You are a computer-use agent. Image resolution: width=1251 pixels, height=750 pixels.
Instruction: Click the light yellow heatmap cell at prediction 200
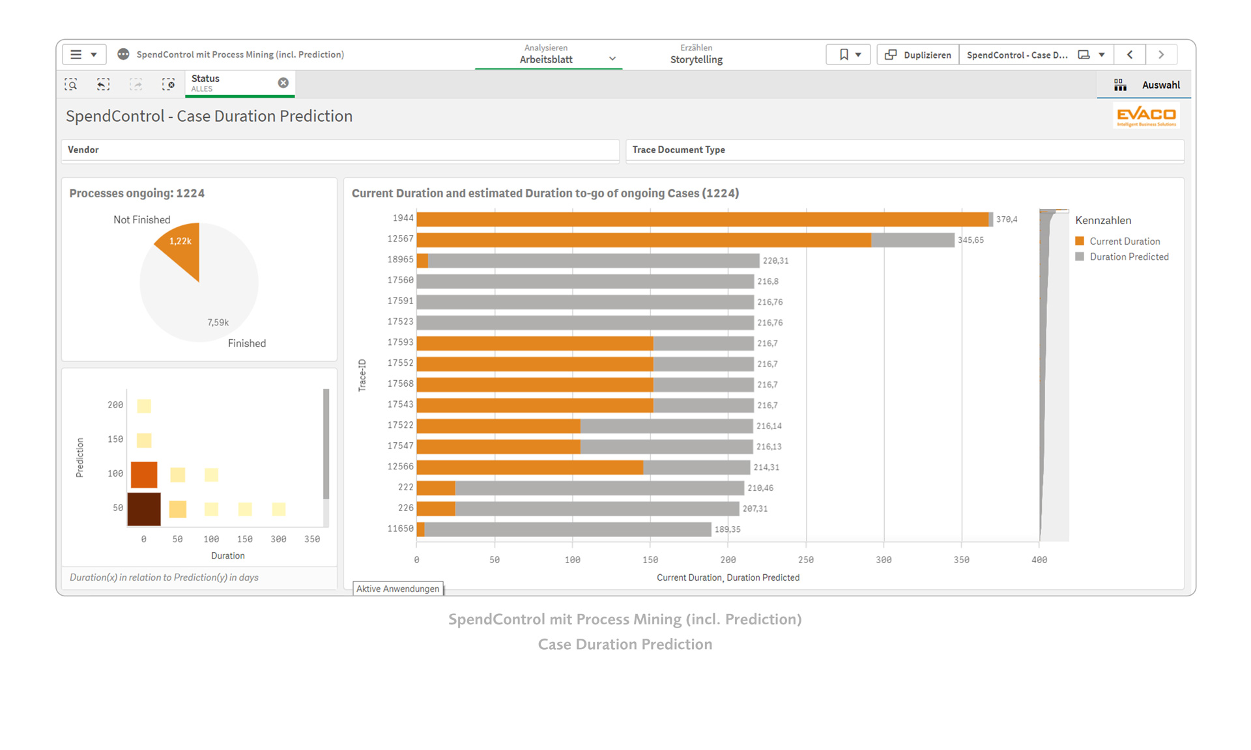pos(144,406)
